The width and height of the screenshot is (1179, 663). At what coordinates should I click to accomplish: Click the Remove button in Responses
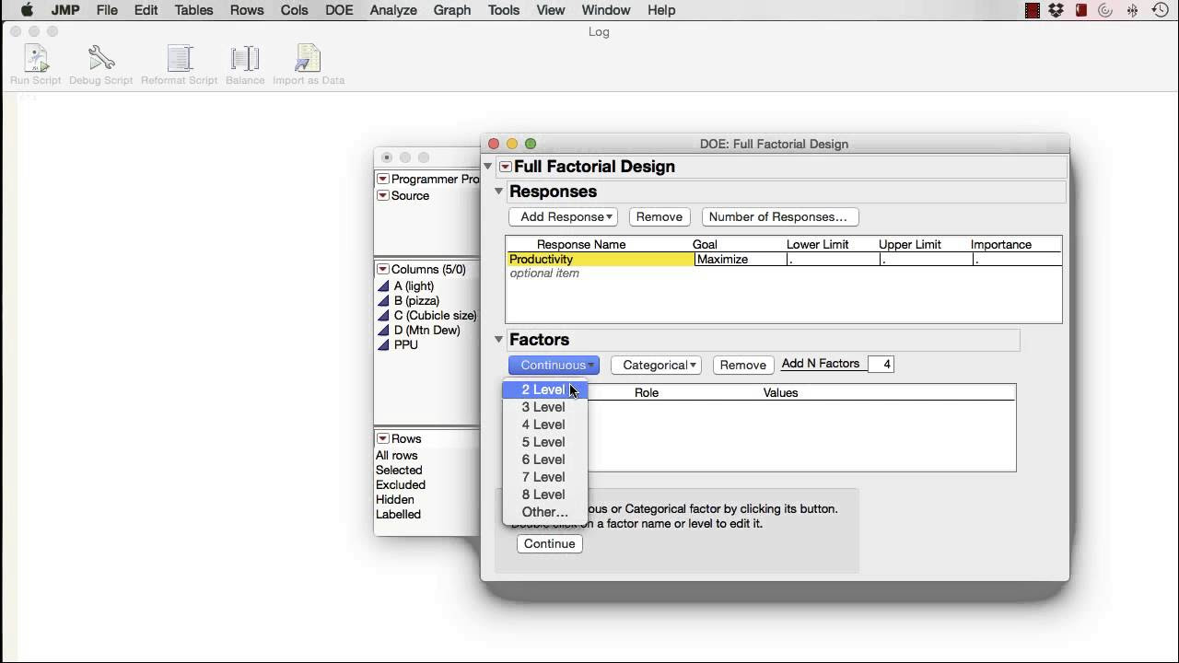(x=660, y=217)
